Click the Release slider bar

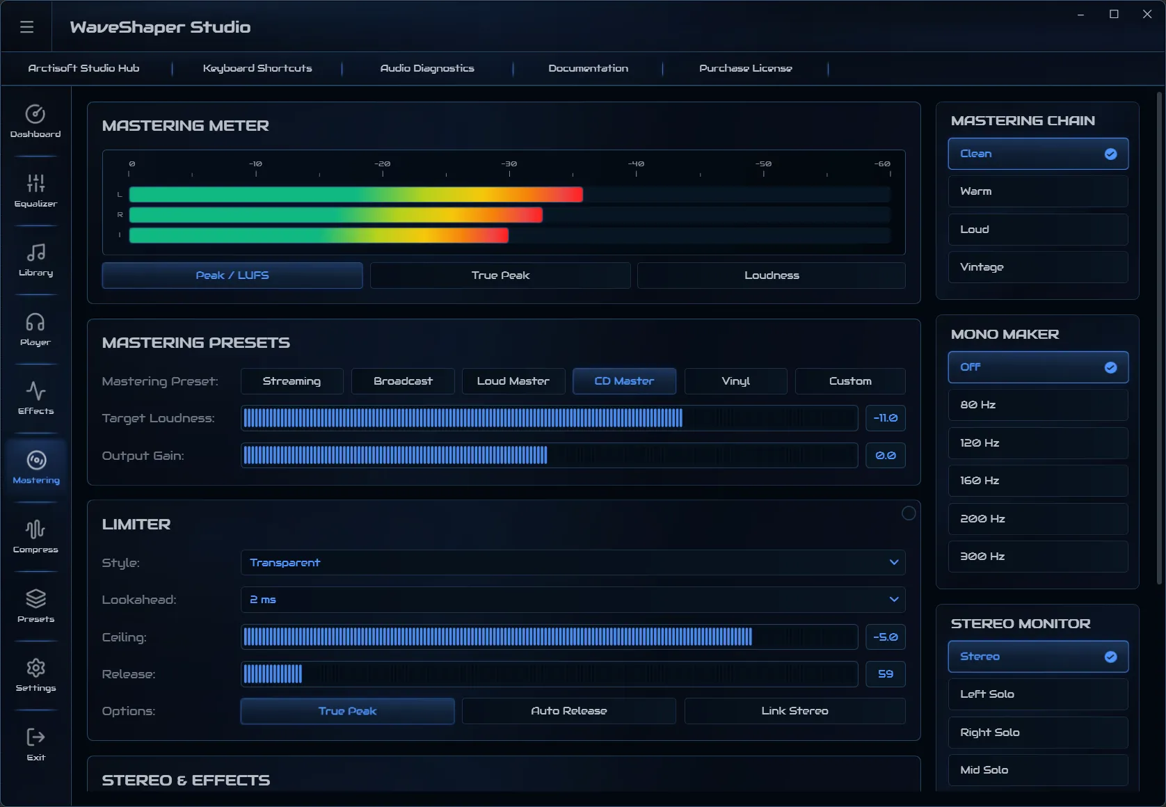point(550,674)
